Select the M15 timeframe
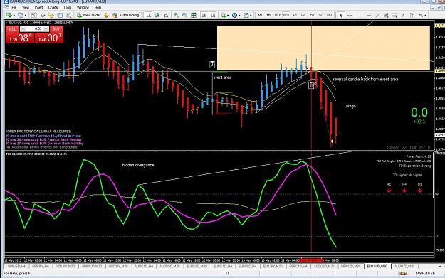This screenshot has width=445, height=278. click(x=277, y=15)
